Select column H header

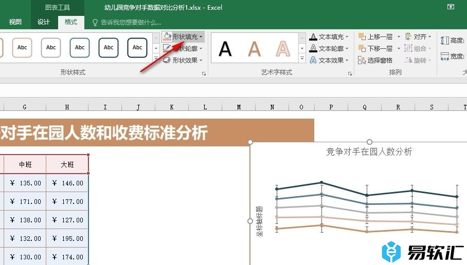click(67, 107)
